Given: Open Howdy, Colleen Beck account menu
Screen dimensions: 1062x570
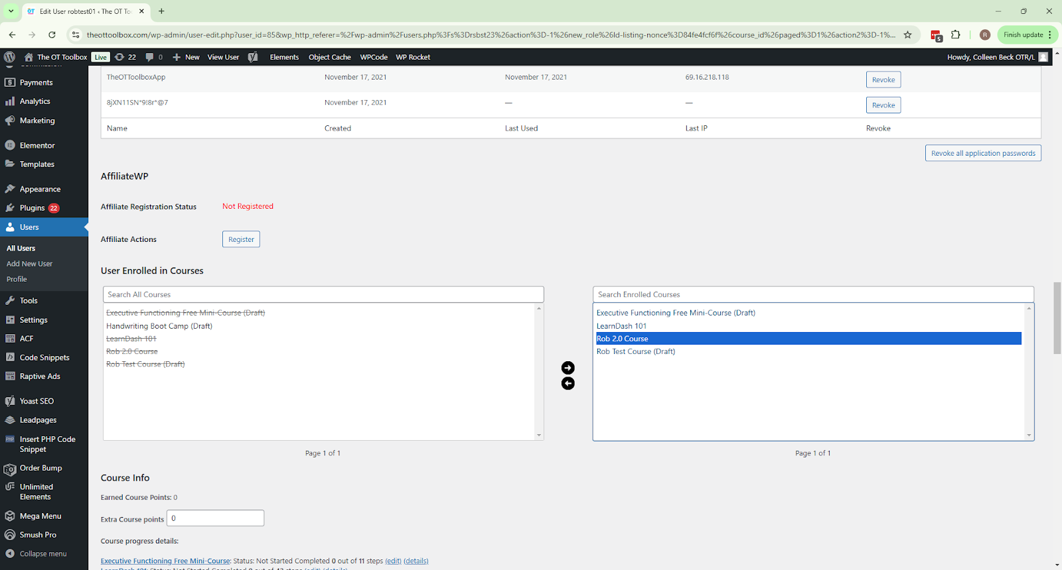Looking at the screenshot, I should [x=998, y=57].
